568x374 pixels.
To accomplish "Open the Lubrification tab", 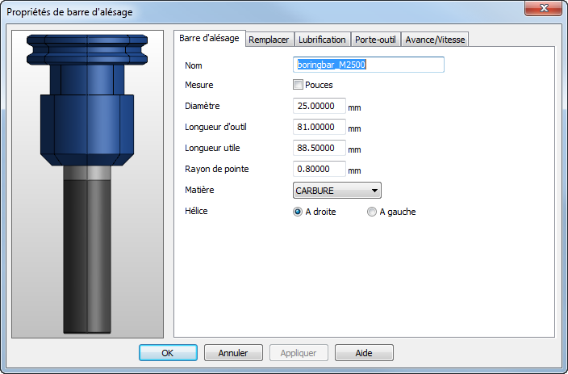I will [322, 40].
